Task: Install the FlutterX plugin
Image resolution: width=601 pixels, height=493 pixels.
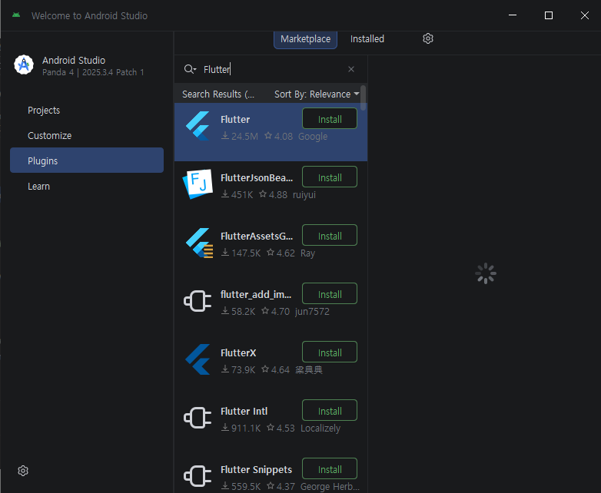Action: pyautogui.click(x=330, y=352)
